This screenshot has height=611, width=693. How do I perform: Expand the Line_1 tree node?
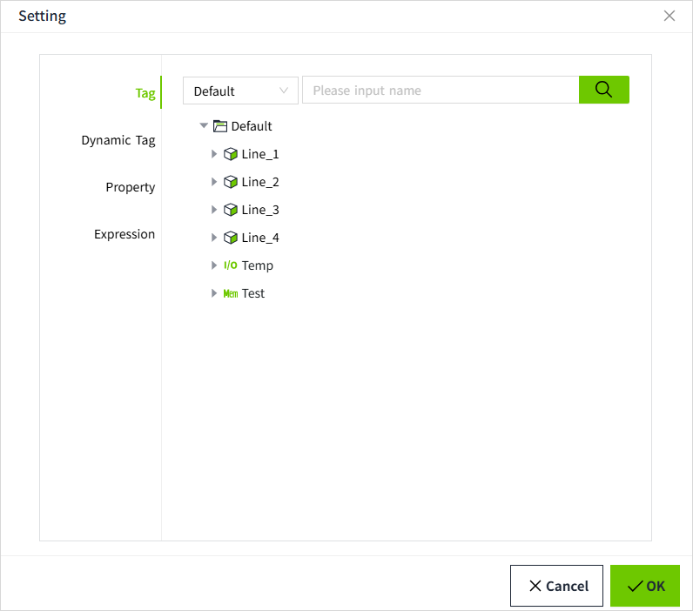pos(214,154)
